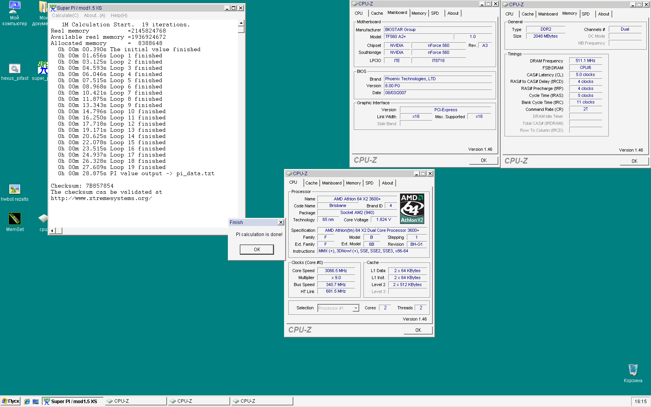This screenshot has height=407, width=651.
Task: Switch to Cache tab in CPU-Z processor window
Action: pyautogui.click(x=311, y=183)
